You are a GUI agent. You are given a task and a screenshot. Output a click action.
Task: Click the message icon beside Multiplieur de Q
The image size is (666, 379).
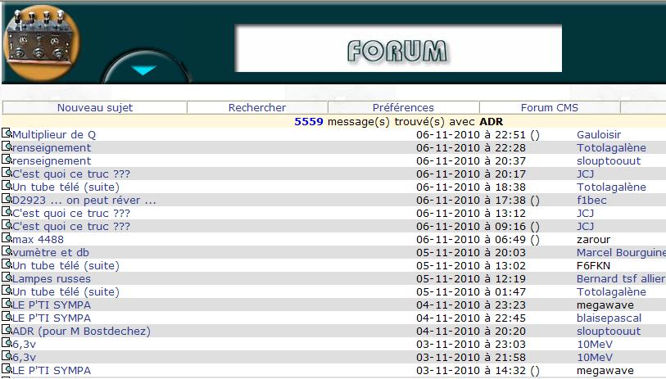pos(7,133)
